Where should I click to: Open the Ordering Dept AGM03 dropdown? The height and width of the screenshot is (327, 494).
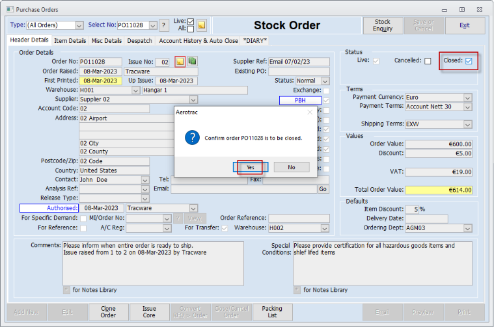point(467,228)
